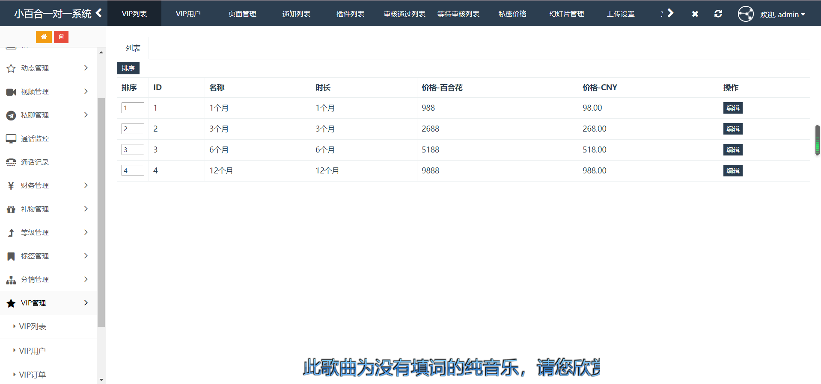Open 通话记录 call records in sidebar

pos(35,162)
